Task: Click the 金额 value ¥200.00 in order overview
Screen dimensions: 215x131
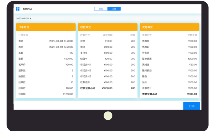Action: click(x=69, y=59)
